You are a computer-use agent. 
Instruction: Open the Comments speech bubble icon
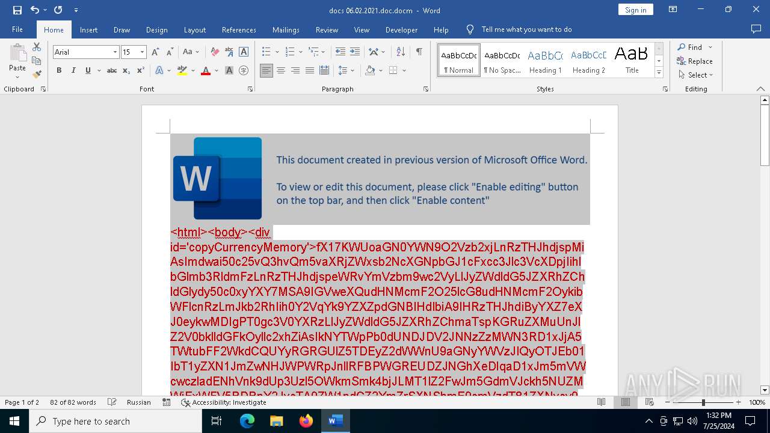point(756,29)
